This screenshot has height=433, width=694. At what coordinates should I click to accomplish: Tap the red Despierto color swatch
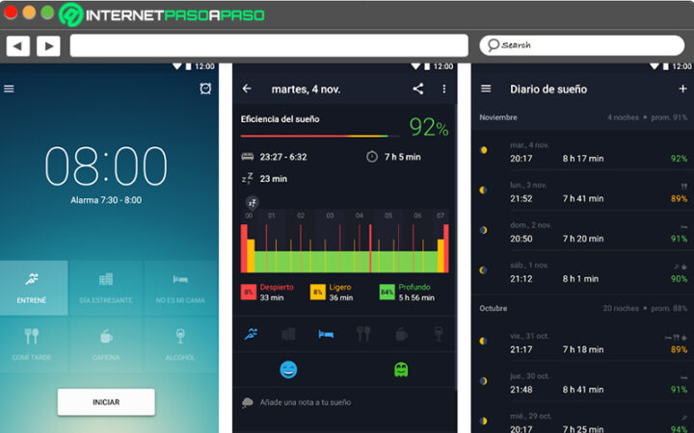click(x=249, y=293)
